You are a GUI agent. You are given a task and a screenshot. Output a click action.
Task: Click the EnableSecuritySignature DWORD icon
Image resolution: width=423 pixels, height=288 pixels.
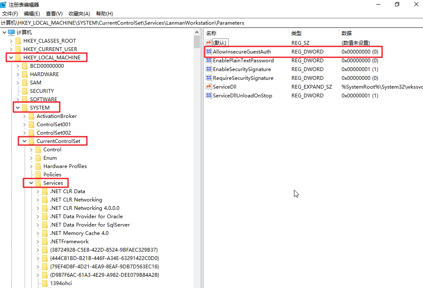click(209, 69)
